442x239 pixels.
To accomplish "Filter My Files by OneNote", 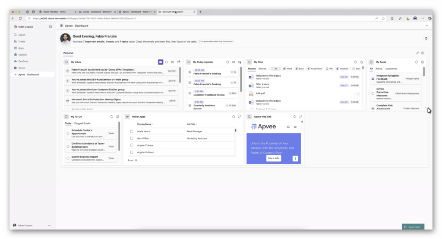I will click(x=342, y=68).
